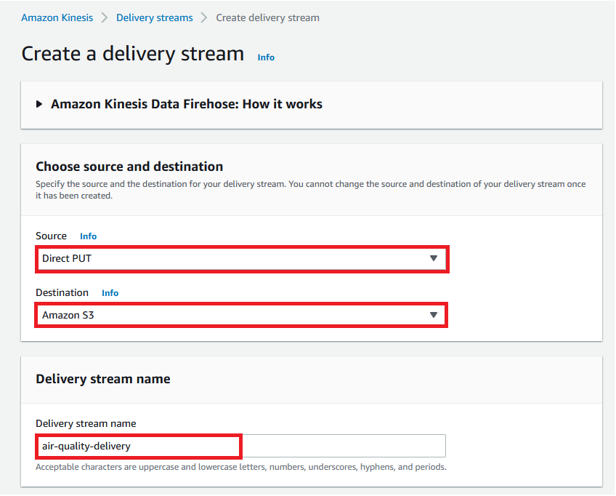Open Info beside Create a delivery stream title
The width and height of the screenshot is (616, 496).
point(266,57)
